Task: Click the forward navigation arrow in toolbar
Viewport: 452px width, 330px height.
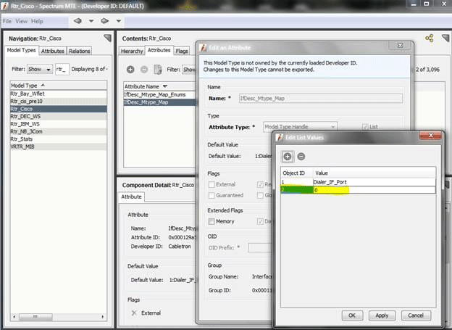Action: pyautogui.click(x=105, y=20)
